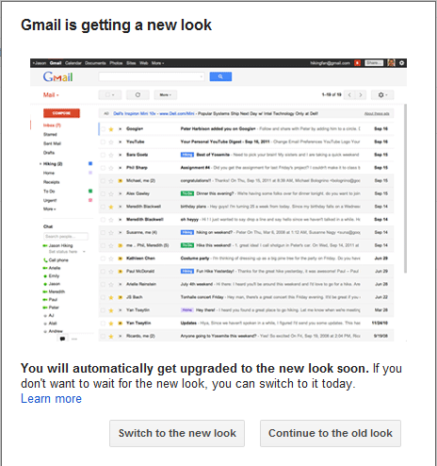Click the red notification box in top bar
The image size is (437, 466).
(x=357, y=63)
